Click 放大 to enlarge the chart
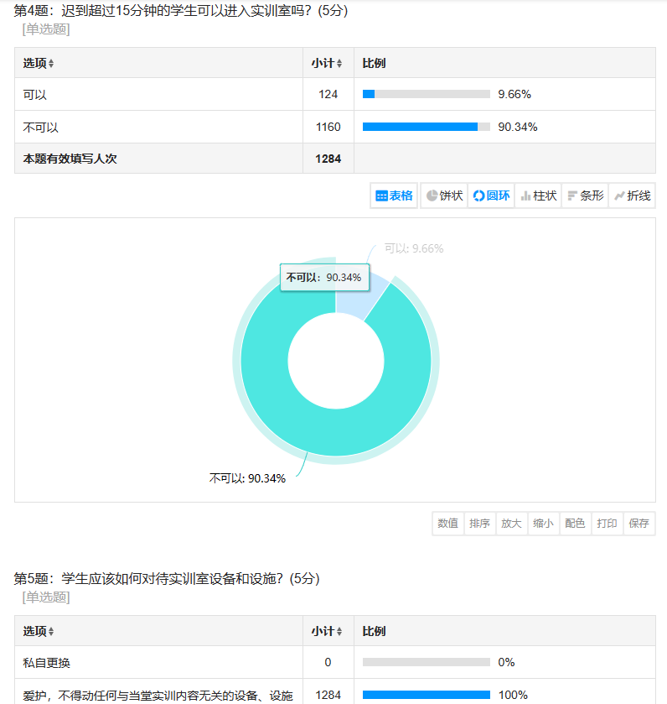The height and width of the screenshot is (704, 667). click(512, 524)
